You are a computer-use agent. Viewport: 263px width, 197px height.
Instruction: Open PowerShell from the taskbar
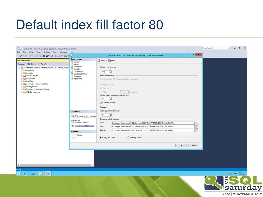33,174
